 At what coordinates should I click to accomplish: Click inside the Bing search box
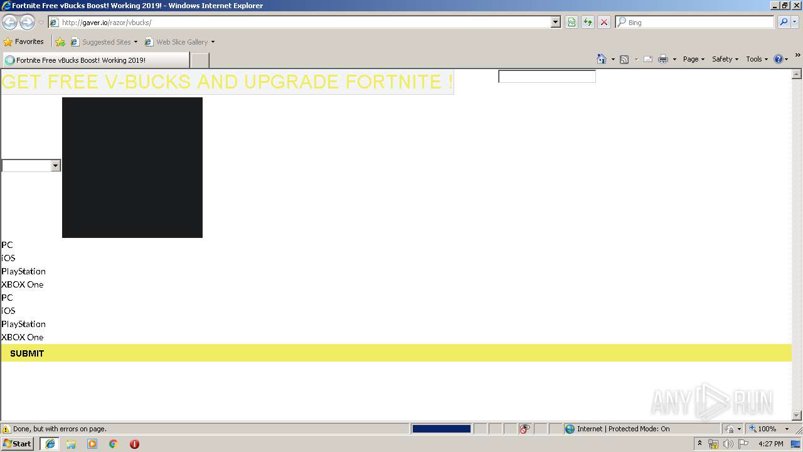695,23
